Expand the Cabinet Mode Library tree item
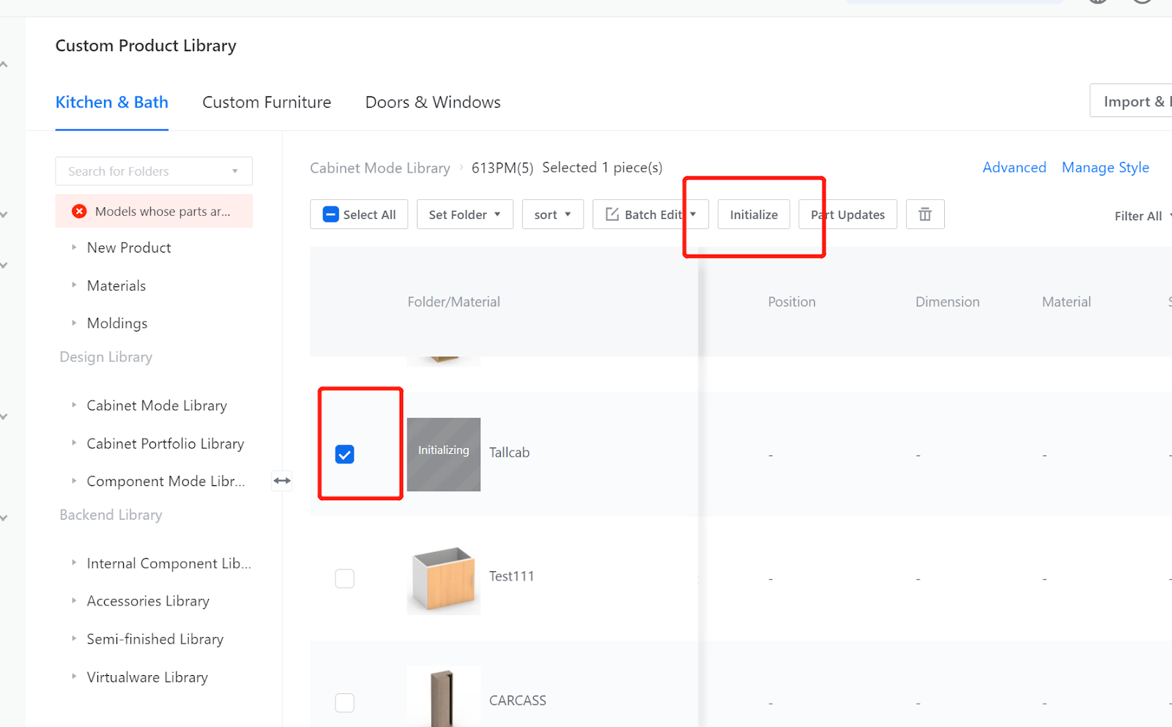Screen dimensions: 1172x727 click(x=74, y=405)
